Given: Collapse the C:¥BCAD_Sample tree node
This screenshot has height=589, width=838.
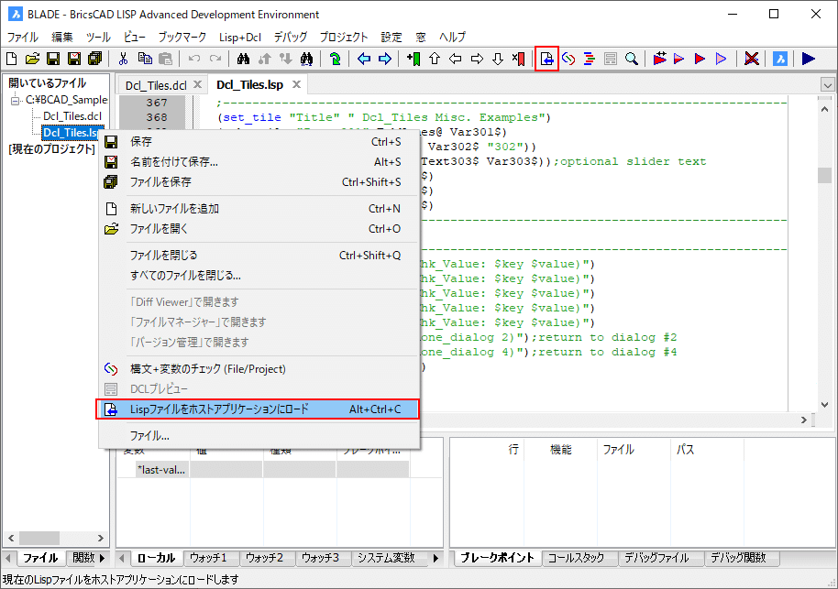Looking at the screenshot, I should 15,100.
